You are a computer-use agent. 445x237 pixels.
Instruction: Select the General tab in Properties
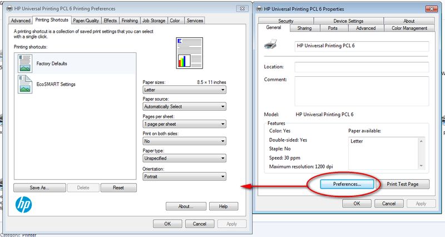(274, 27)
